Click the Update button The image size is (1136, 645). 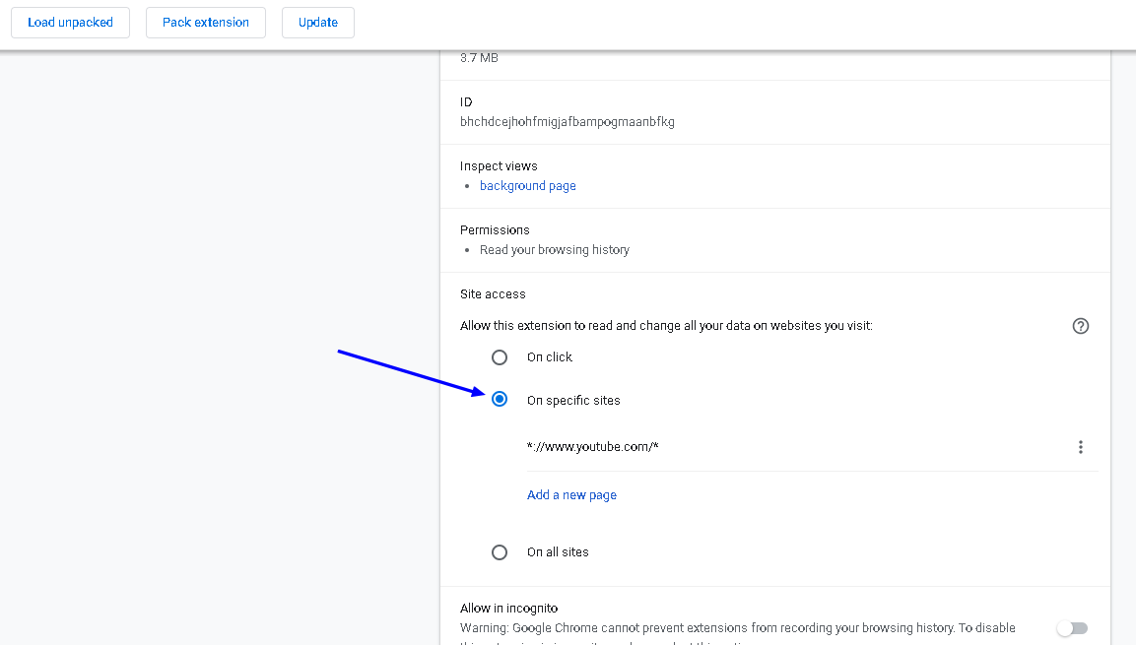318,23
